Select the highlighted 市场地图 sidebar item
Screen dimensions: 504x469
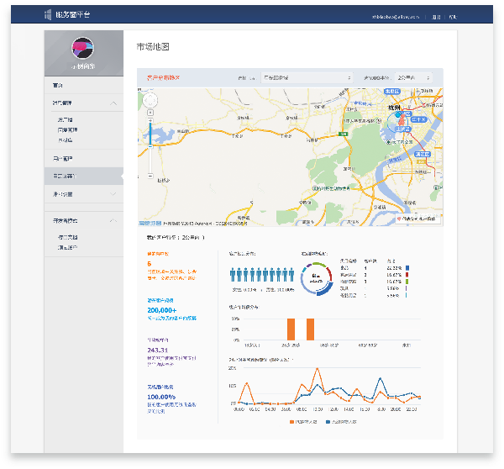click(x=64, y=177)
